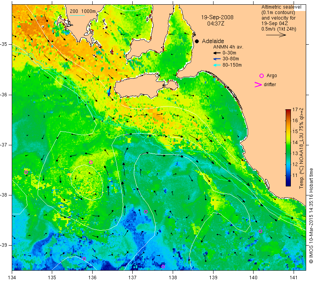314x282 pixels.
Task: Click the 0-30m legend label
Action: [229, 53]
